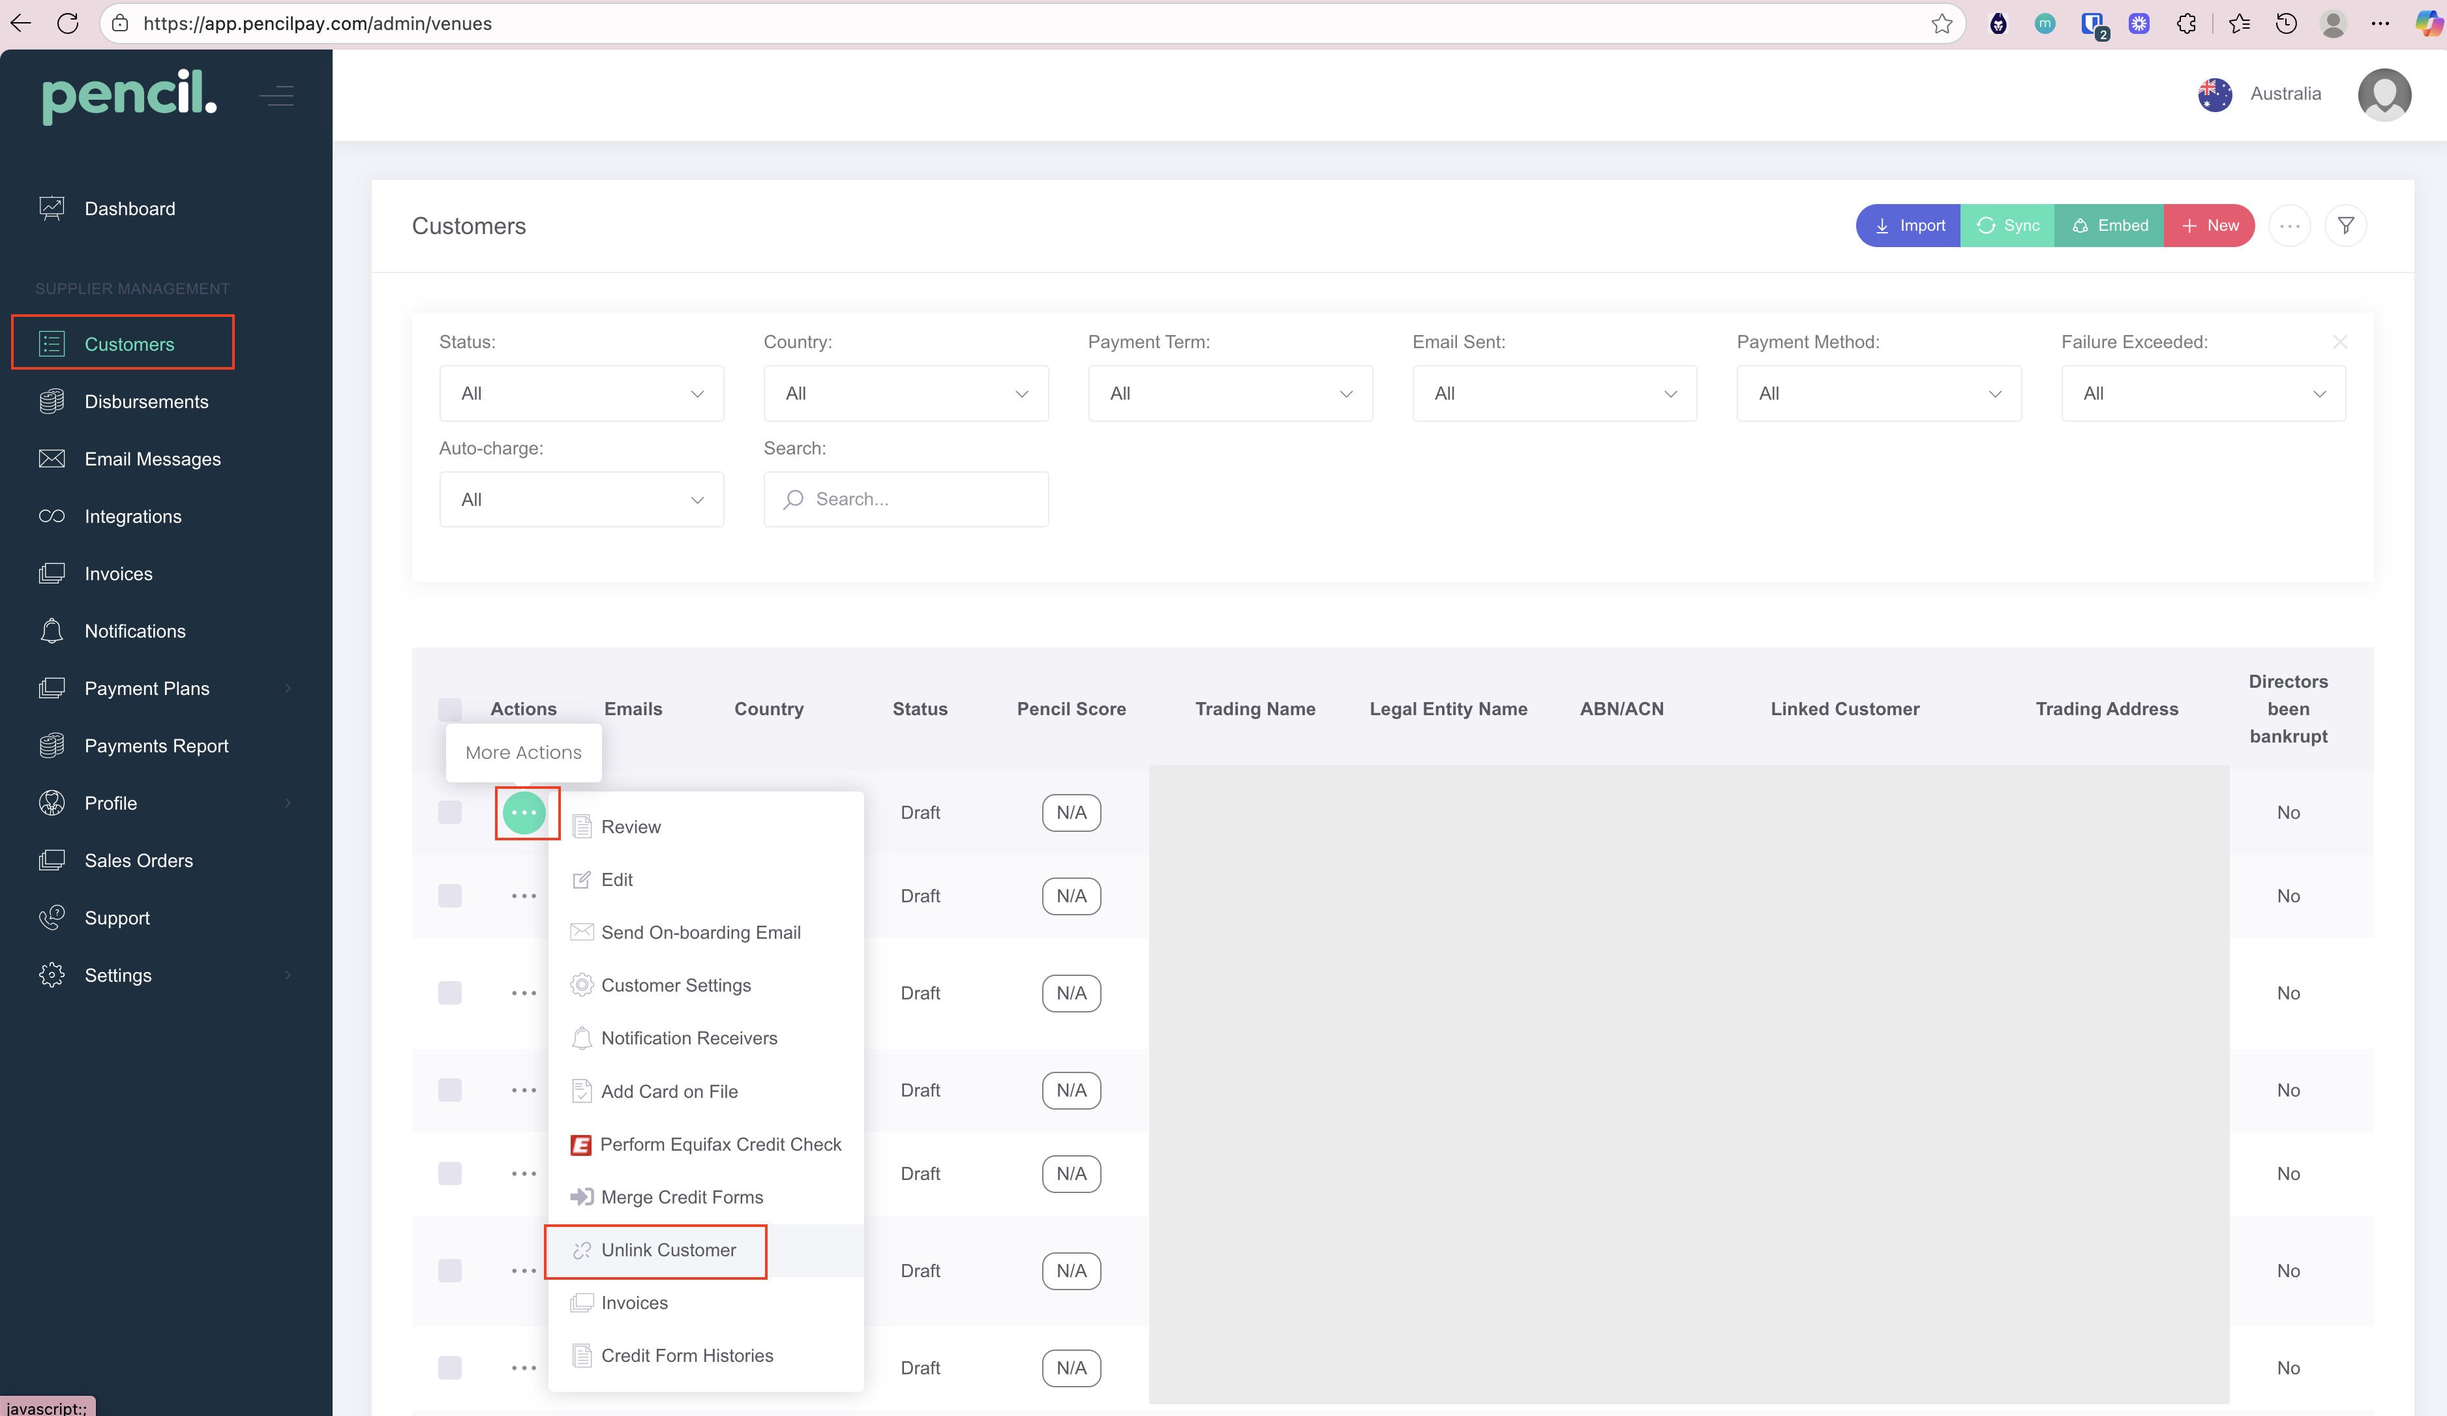Screen dimensions: 2447x1416
Task: Tick the checkbox of the fourth customer row
Action: pyautogui.click(x=449, y=1090)
